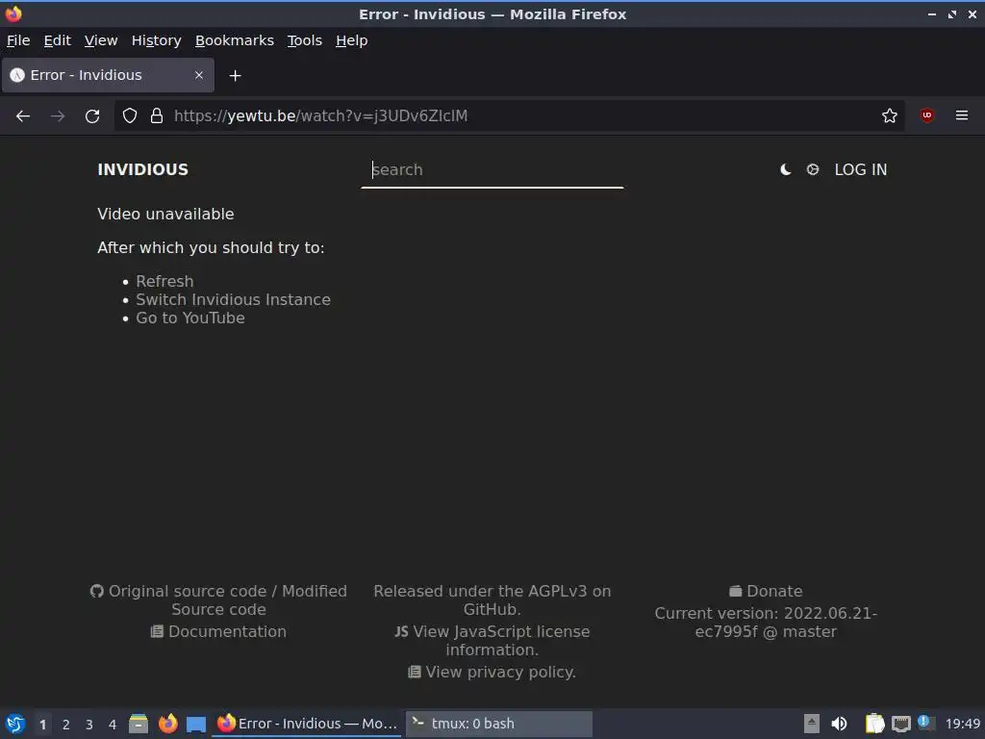Viewport: 985px width, 739px height.
Task: View JavaScript license information
Action: [x=492, y=640]
